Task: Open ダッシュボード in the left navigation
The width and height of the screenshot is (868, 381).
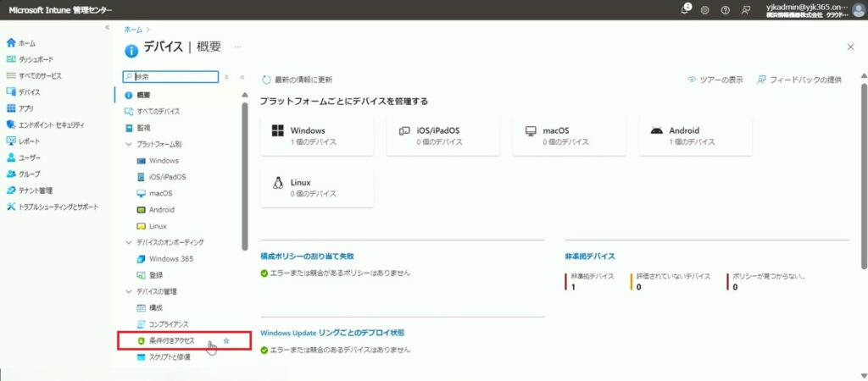Action: point(30,59)
